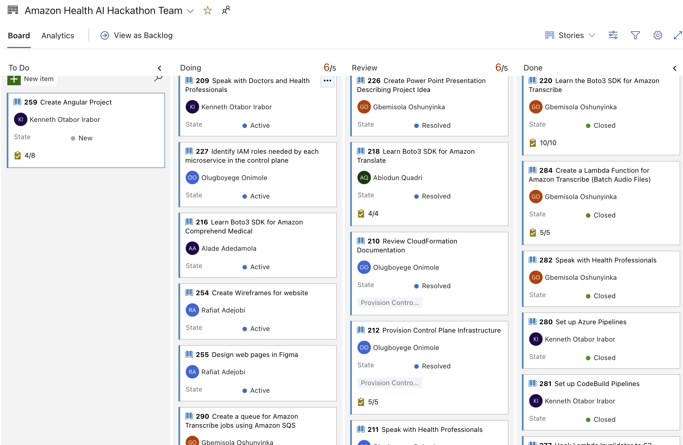Switch to the Analytics tab
This screenshot has width=683, height=445.
(x=58, y=35)
